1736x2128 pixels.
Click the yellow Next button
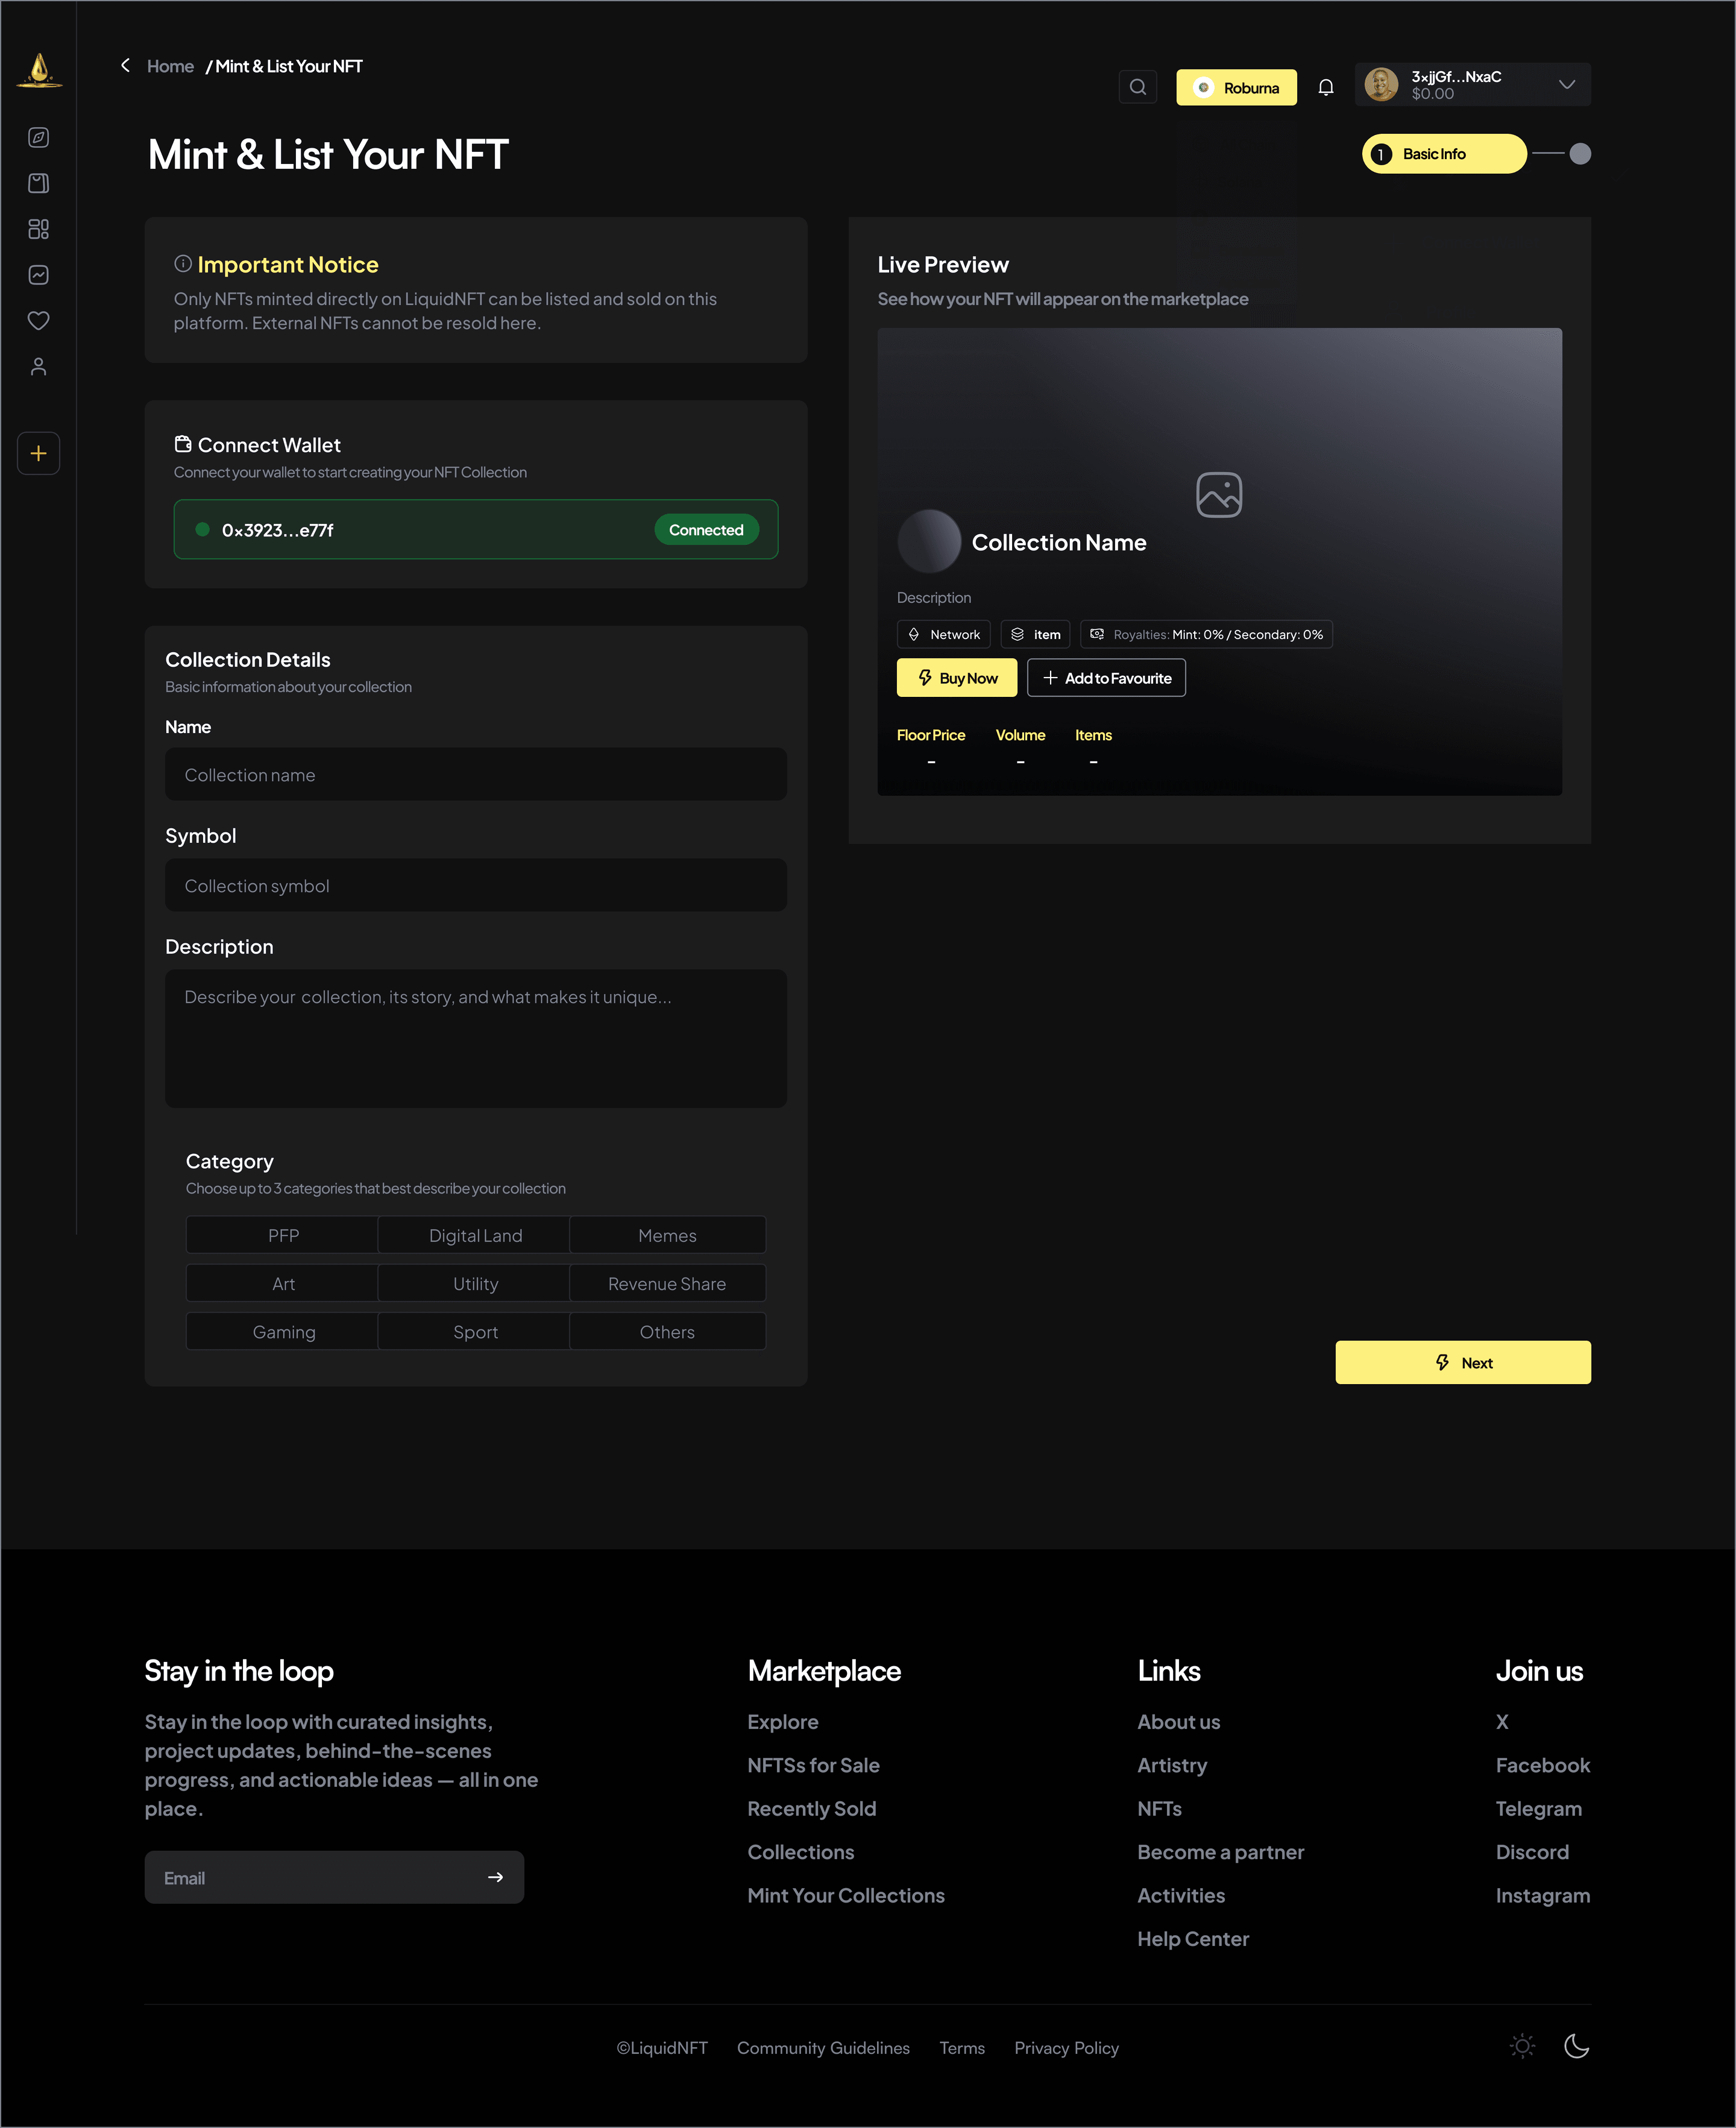click(x=1463, y=1362)
